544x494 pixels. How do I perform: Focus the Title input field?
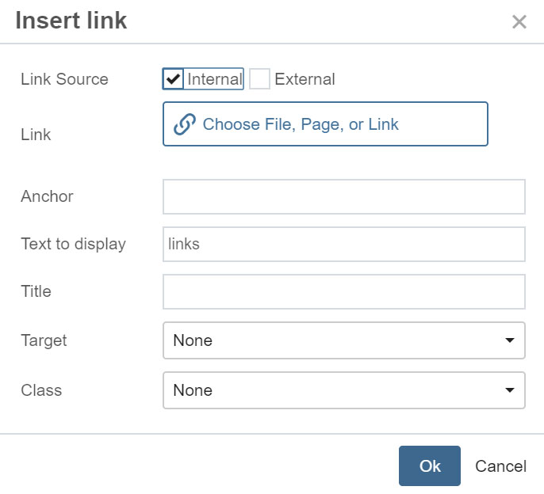344,291
